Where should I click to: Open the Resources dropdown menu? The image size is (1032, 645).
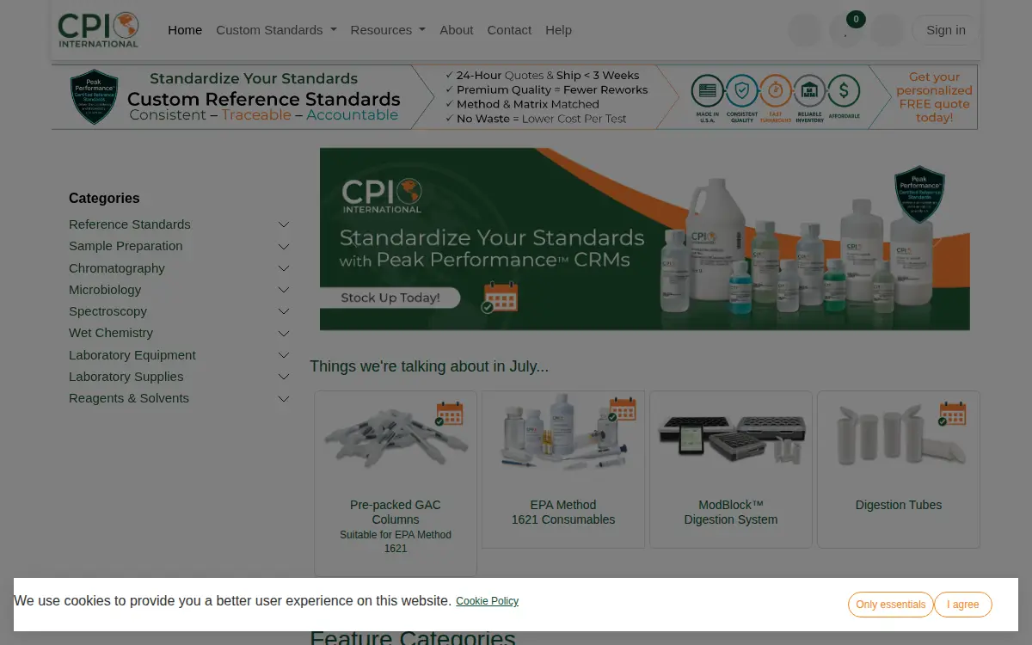[388, 30]
